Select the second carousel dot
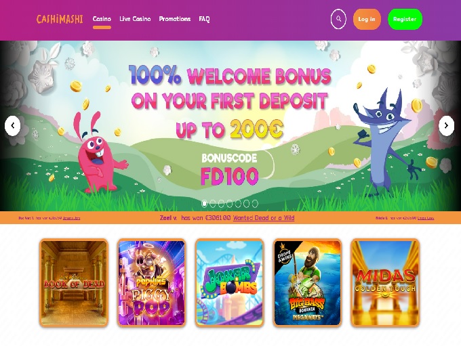 pyautogui.click(x=213, y=203)
